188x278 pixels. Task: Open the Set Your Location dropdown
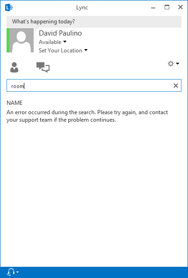point(63,51)
